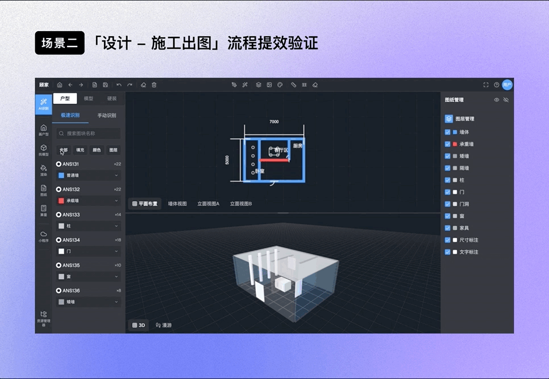Open the layers stack icon in center toolbar
This screenshot has height=379, width=549.
(259, 85)
